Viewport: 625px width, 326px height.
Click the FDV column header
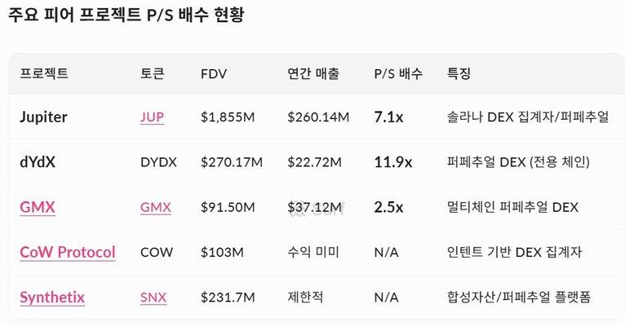tap(214, 73)
